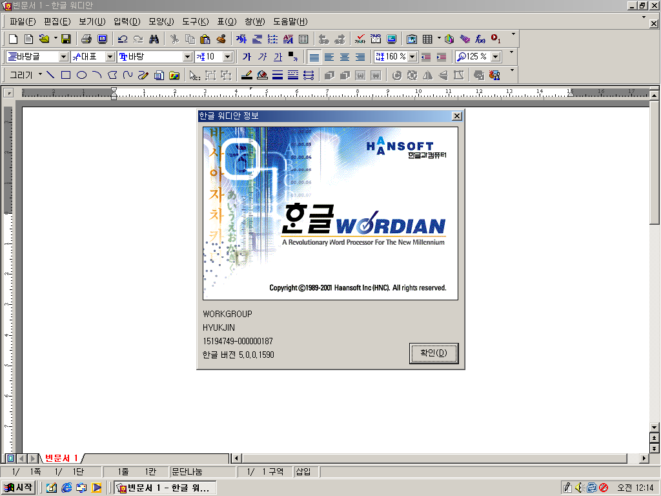Click the 빈문서 1 taskbar button
Image resolution: width=661 pixels, height=496 pixels.
165,488
